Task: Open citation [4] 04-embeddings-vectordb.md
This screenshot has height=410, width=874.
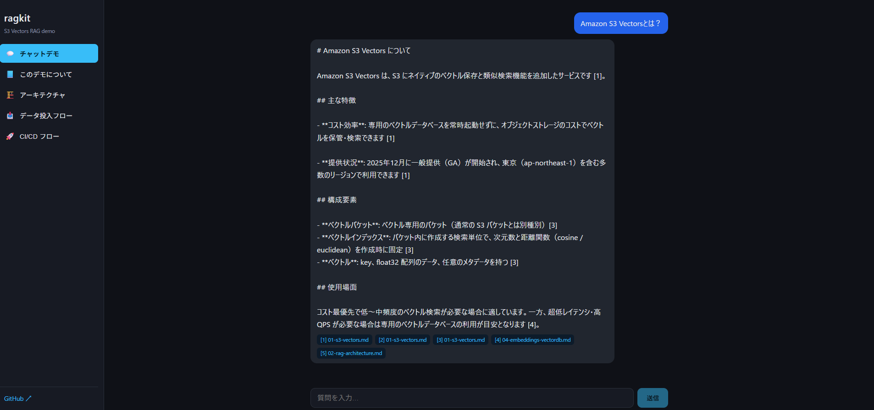Action: coord(532,340)
